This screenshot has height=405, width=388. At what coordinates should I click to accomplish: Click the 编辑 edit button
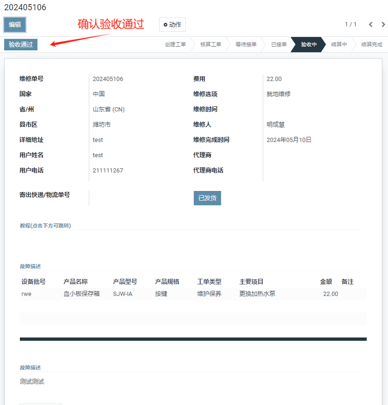click(x=15, y=25)
